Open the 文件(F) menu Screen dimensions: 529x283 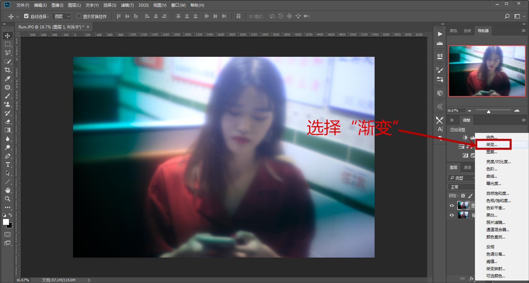tap(23, 5)
